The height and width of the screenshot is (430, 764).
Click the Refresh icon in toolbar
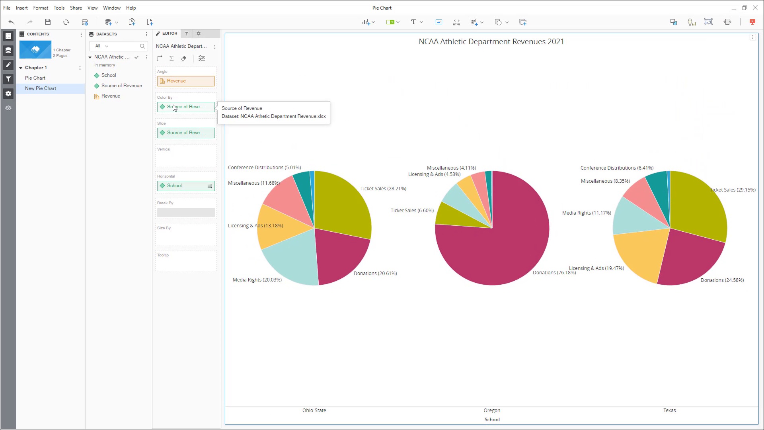[66, 22]
